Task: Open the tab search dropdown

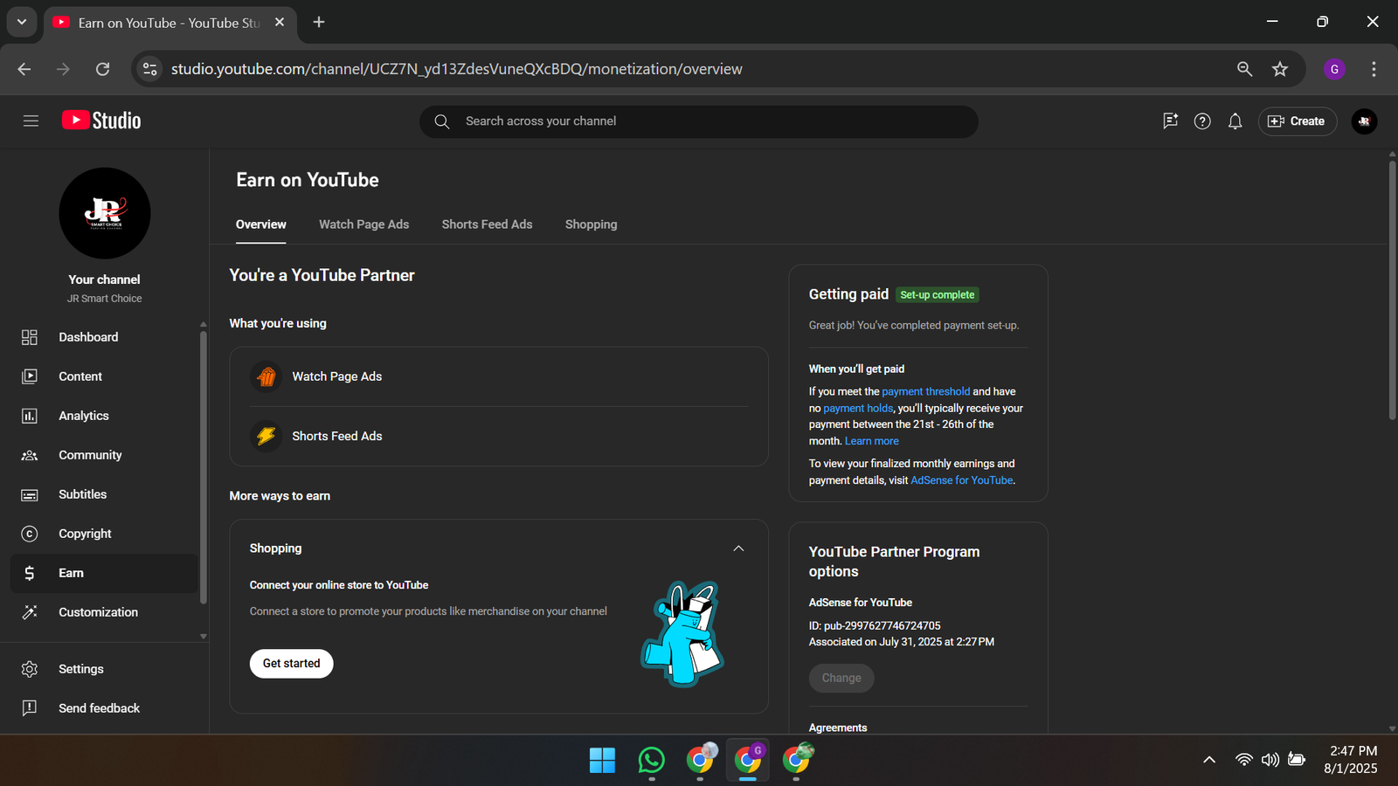Action: pos(22,22)
